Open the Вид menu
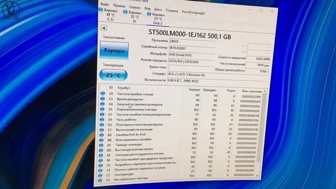The image size is (336, 189). 147,8
